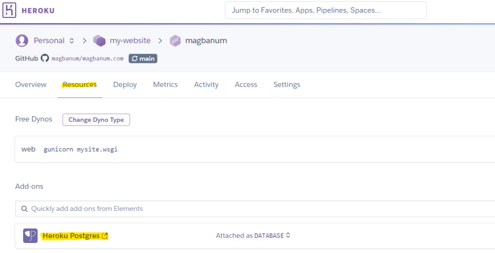Click the GitHub octocat icon

click(45, 58)
